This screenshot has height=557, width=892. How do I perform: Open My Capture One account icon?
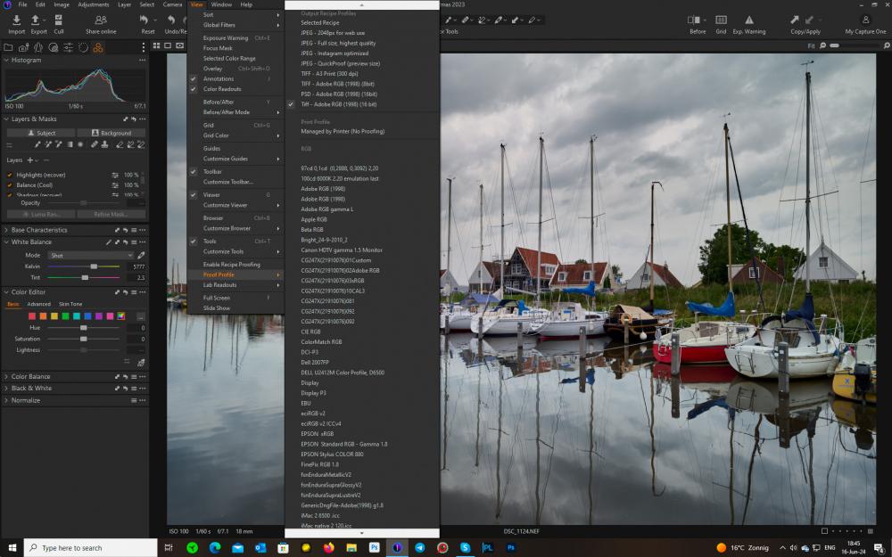point(865,20)
